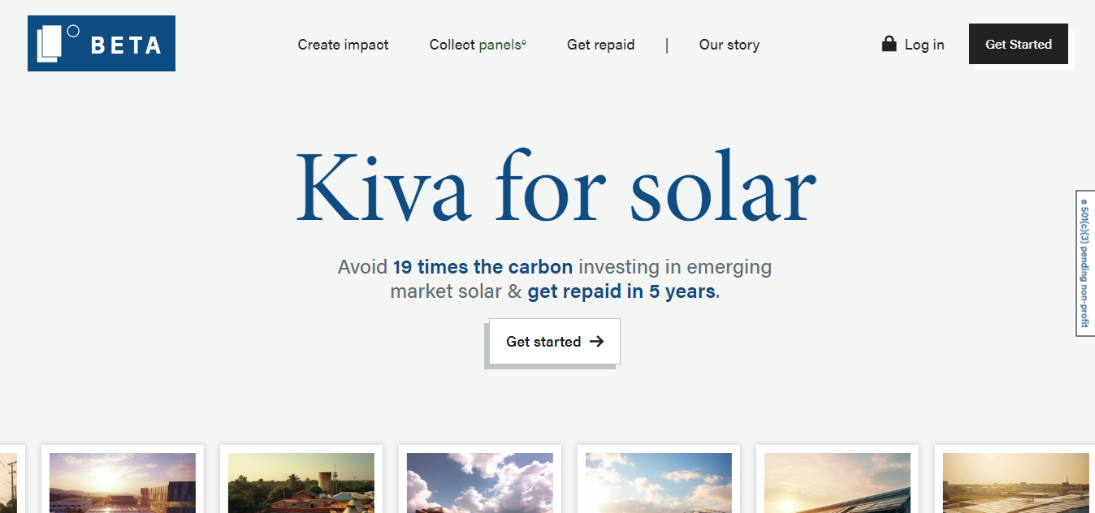Click the bold '19 times the carbon' text

482,266
